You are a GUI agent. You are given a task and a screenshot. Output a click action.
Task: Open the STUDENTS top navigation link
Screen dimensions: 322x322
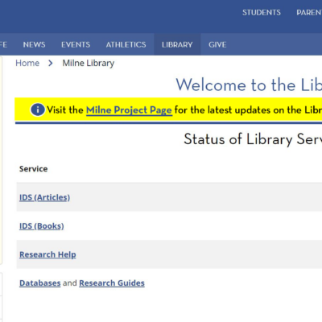tap(262, 13)
